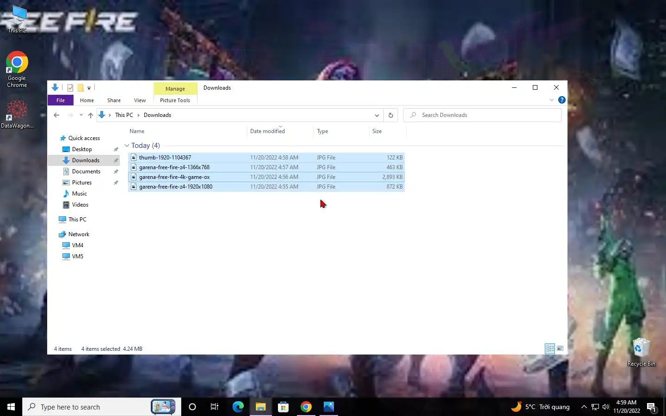This screenshot has width=666, height=416.
Task: Go back using the Back arrow
Action: (x=56, y=115)
